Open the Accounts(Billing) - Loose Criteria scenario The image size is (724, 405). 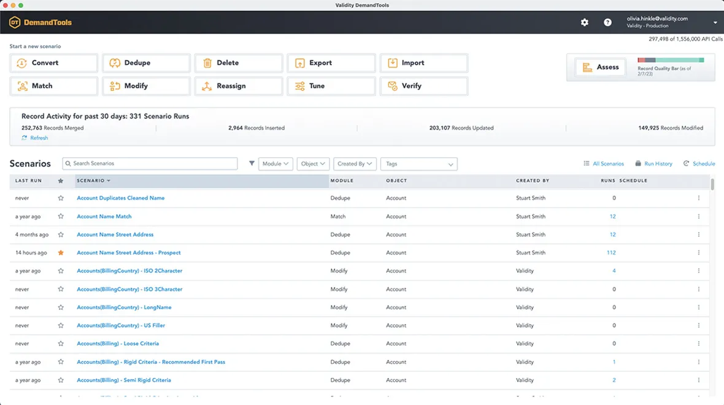[x=118, y=344]
